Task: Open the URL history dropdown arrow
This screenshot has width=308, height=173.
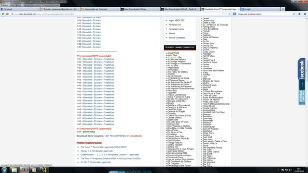Action: (x=227, y=14)
